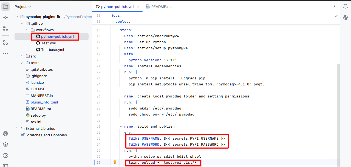Select tox.ini file
Image resolution: width=351 pixels, height=167 pixels.
[33, 122]
